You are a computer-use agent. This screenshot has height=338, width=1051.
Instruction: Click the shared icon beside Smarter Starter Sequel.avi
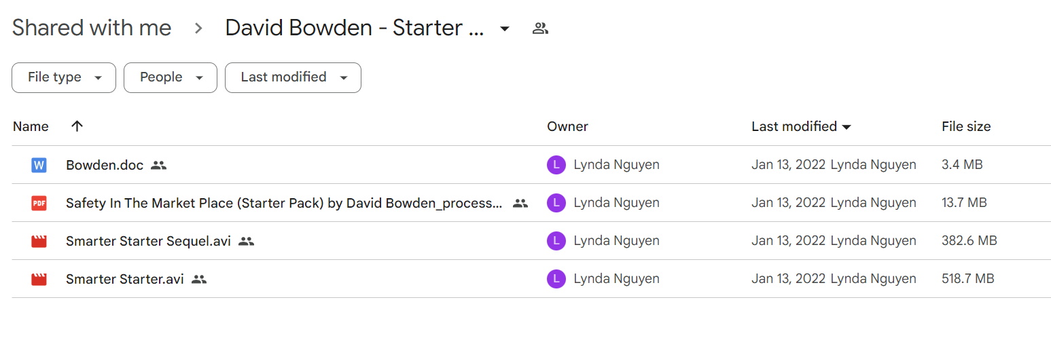[x=247, y=241]
